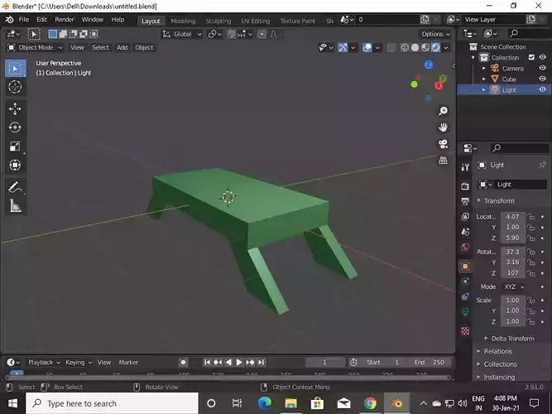
Task: Open the Object properties tab
Action: [x=465, y=266]
